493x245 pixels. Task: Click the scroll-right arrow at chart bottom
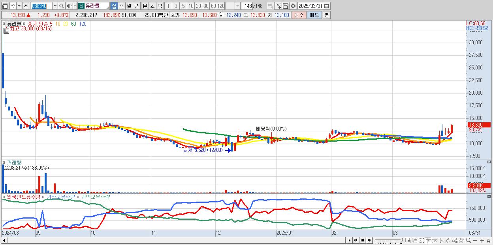(349, 240)
